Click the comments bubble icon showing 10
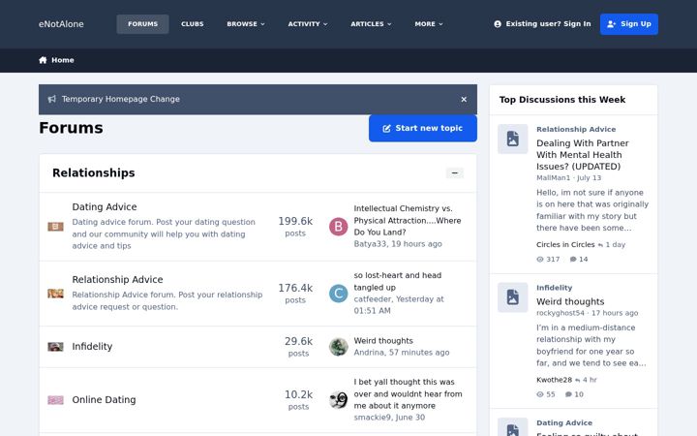The height and width of the screenshot is (436, 697). [x=568, y=394]
